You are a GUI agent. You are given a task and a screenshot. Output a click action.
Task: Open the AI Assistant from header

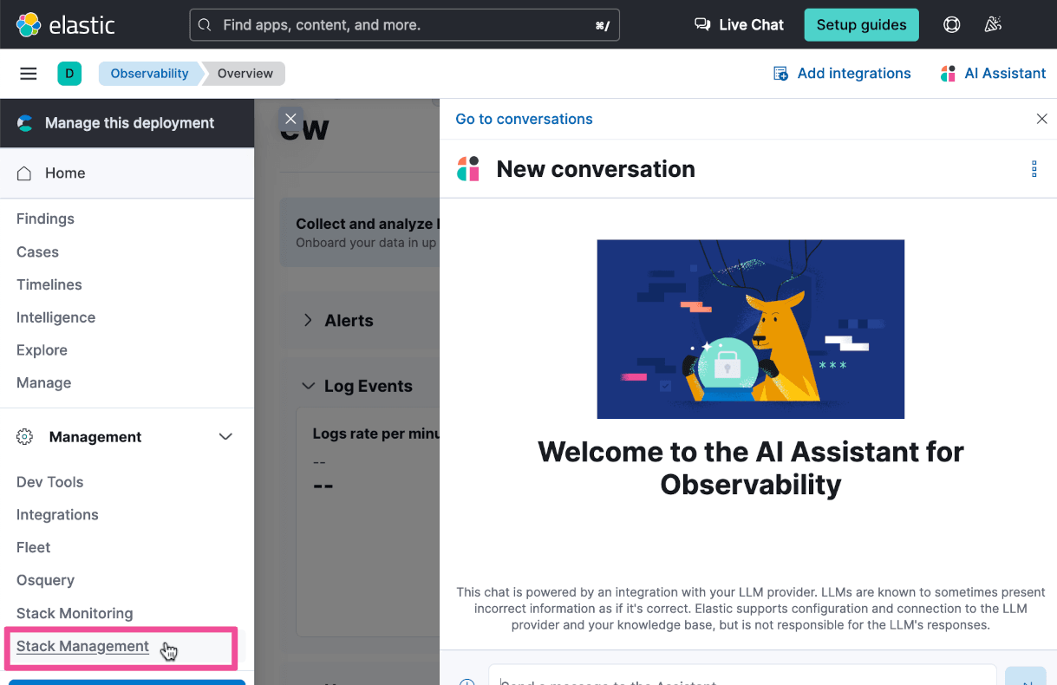click(993, 74)
